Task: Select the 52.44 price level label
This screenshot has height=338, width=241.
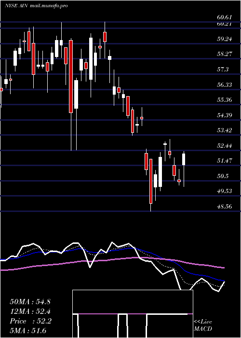Action: [225, 145]
